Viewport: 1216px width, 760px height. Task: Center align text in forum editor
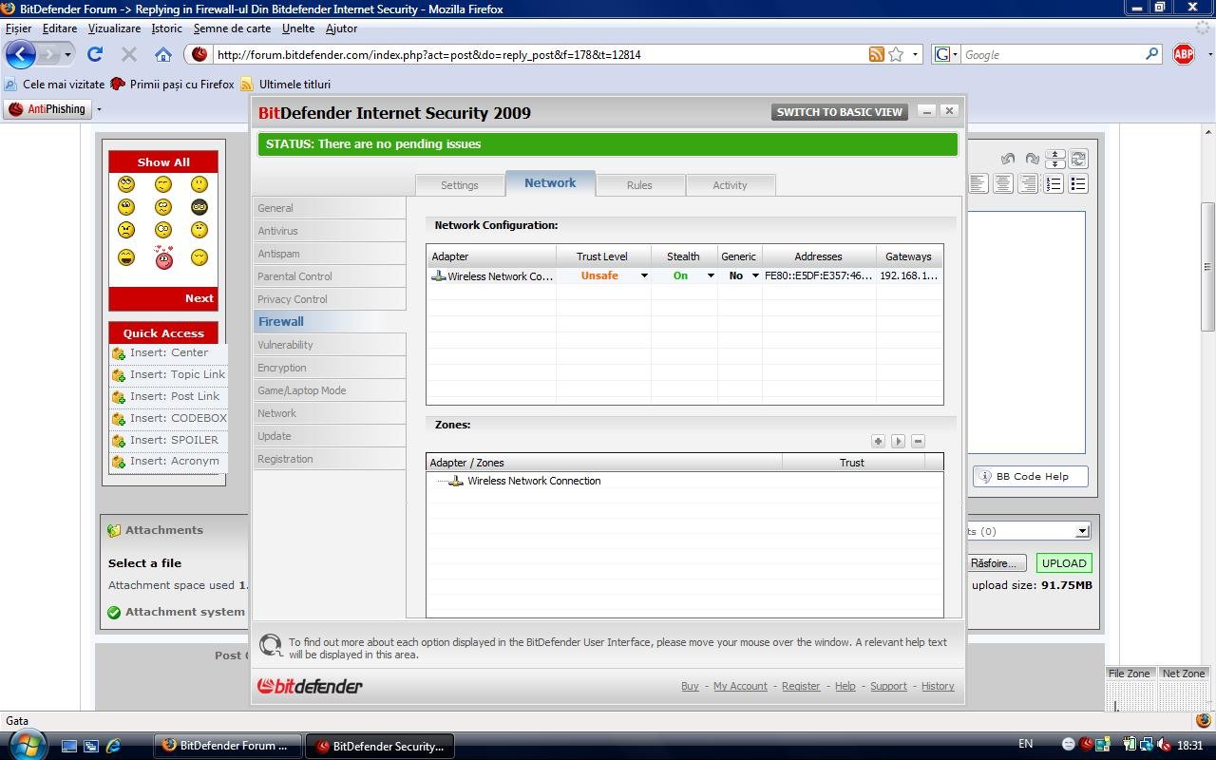[1003, 183]
